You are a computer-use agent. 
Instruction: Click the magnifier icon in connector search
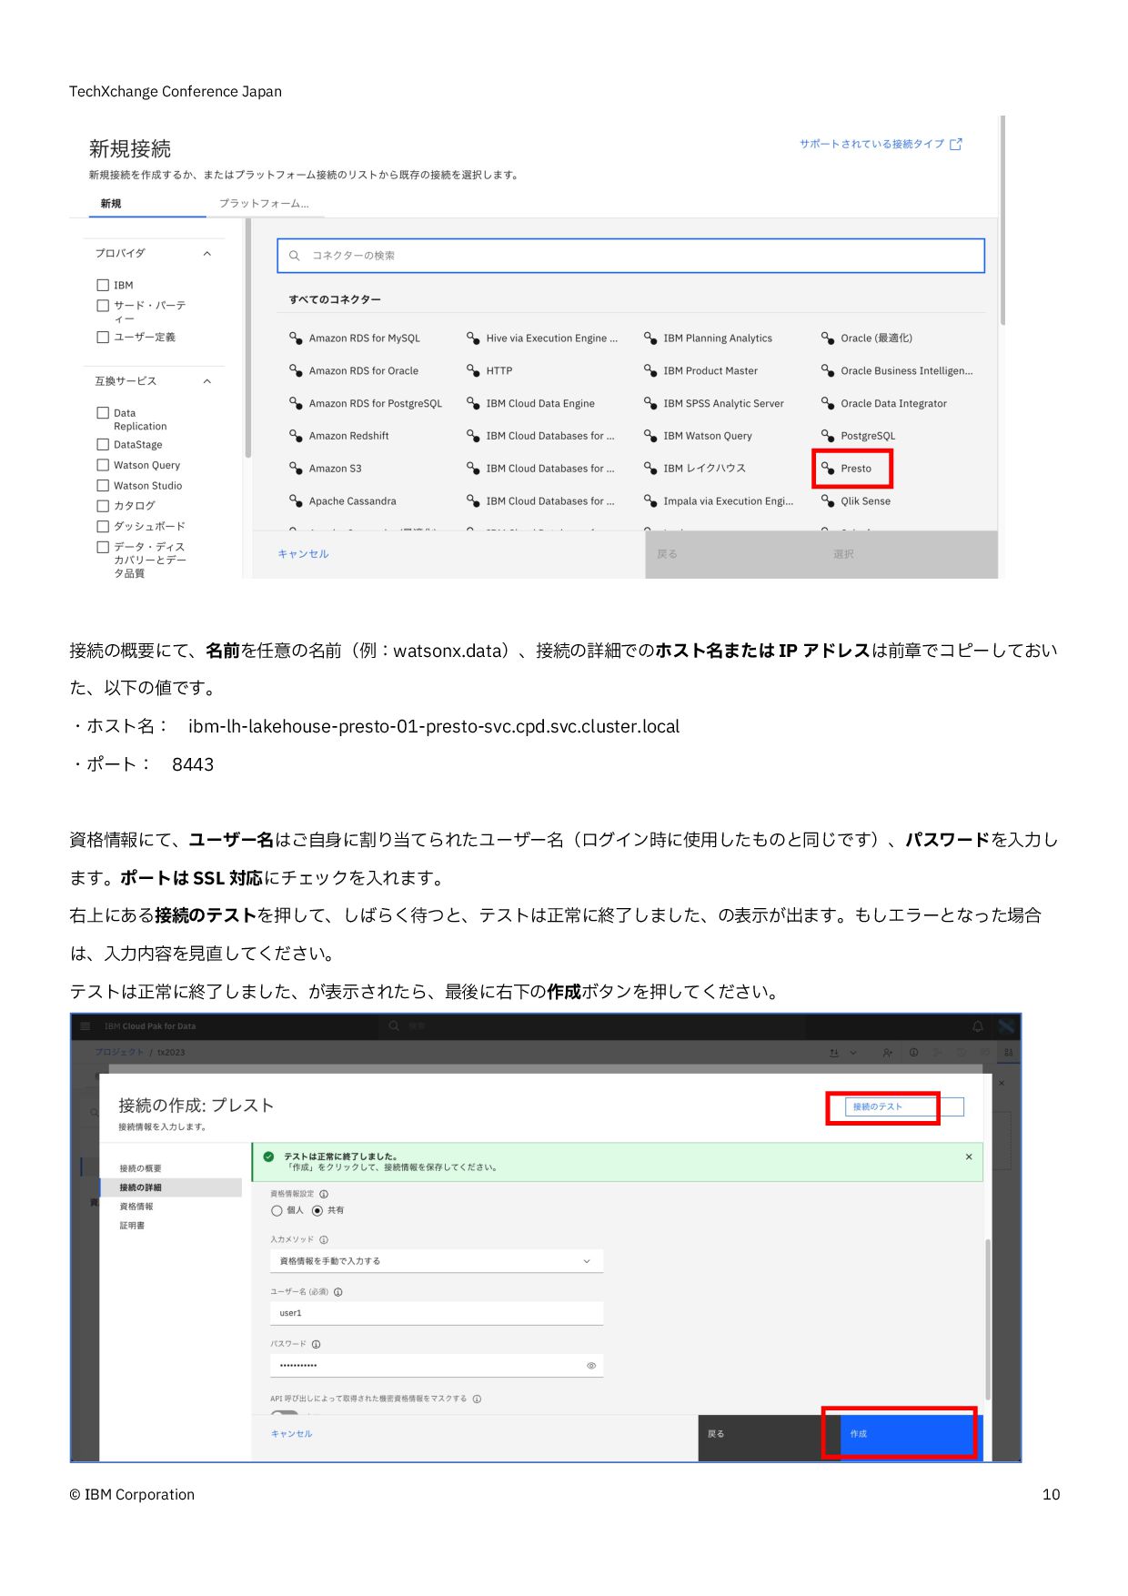click(295, 256)
